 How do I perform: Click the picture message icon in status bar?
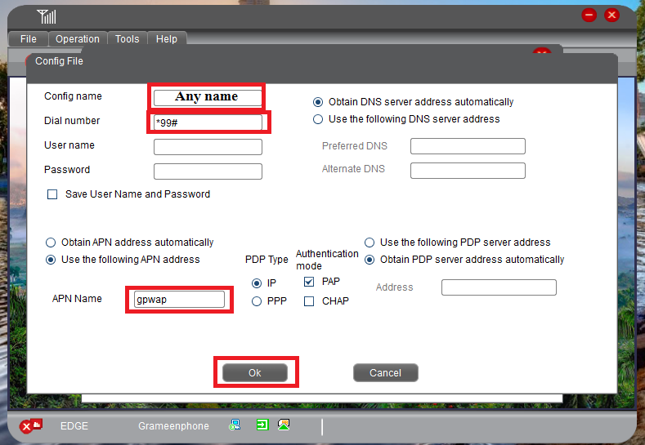click(284, 425)
